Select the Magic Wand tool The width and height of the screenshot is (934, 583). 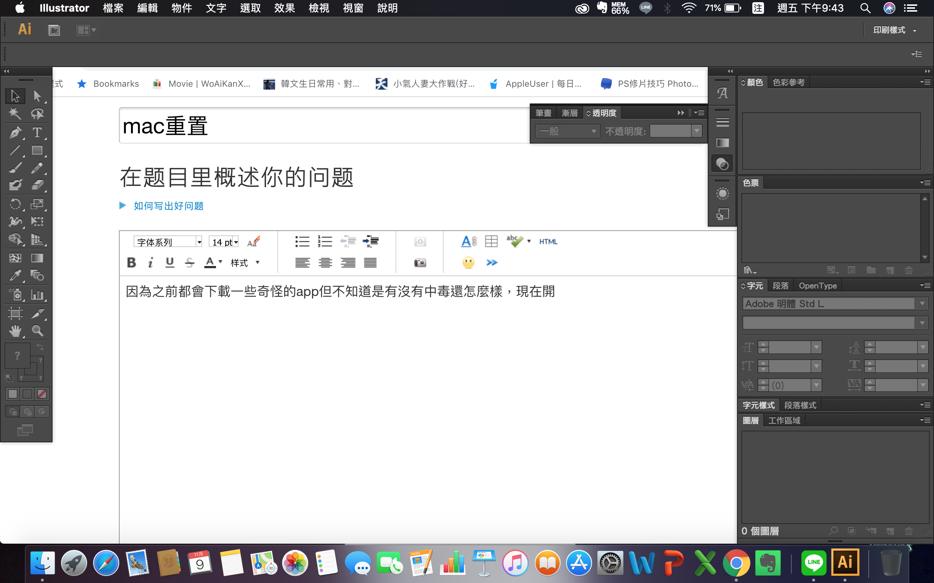pos(15,114)
